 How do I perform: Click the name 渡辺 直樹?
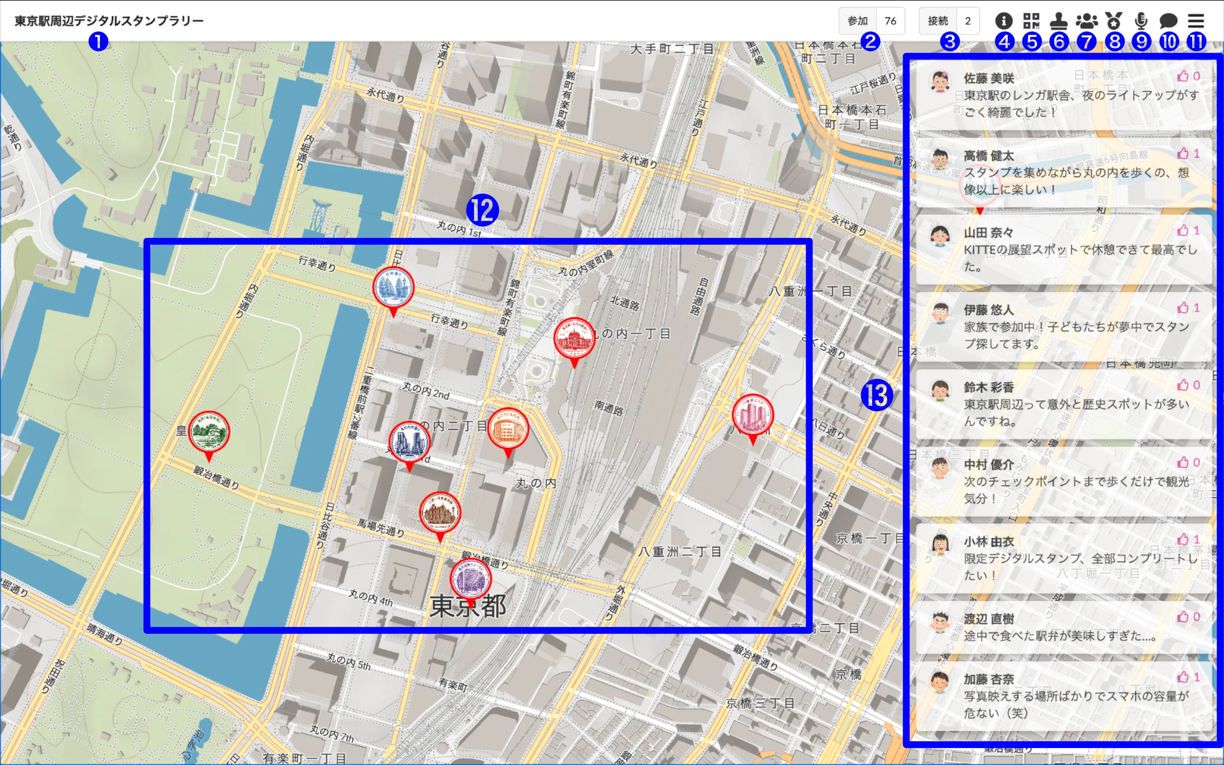coord(989,619)
